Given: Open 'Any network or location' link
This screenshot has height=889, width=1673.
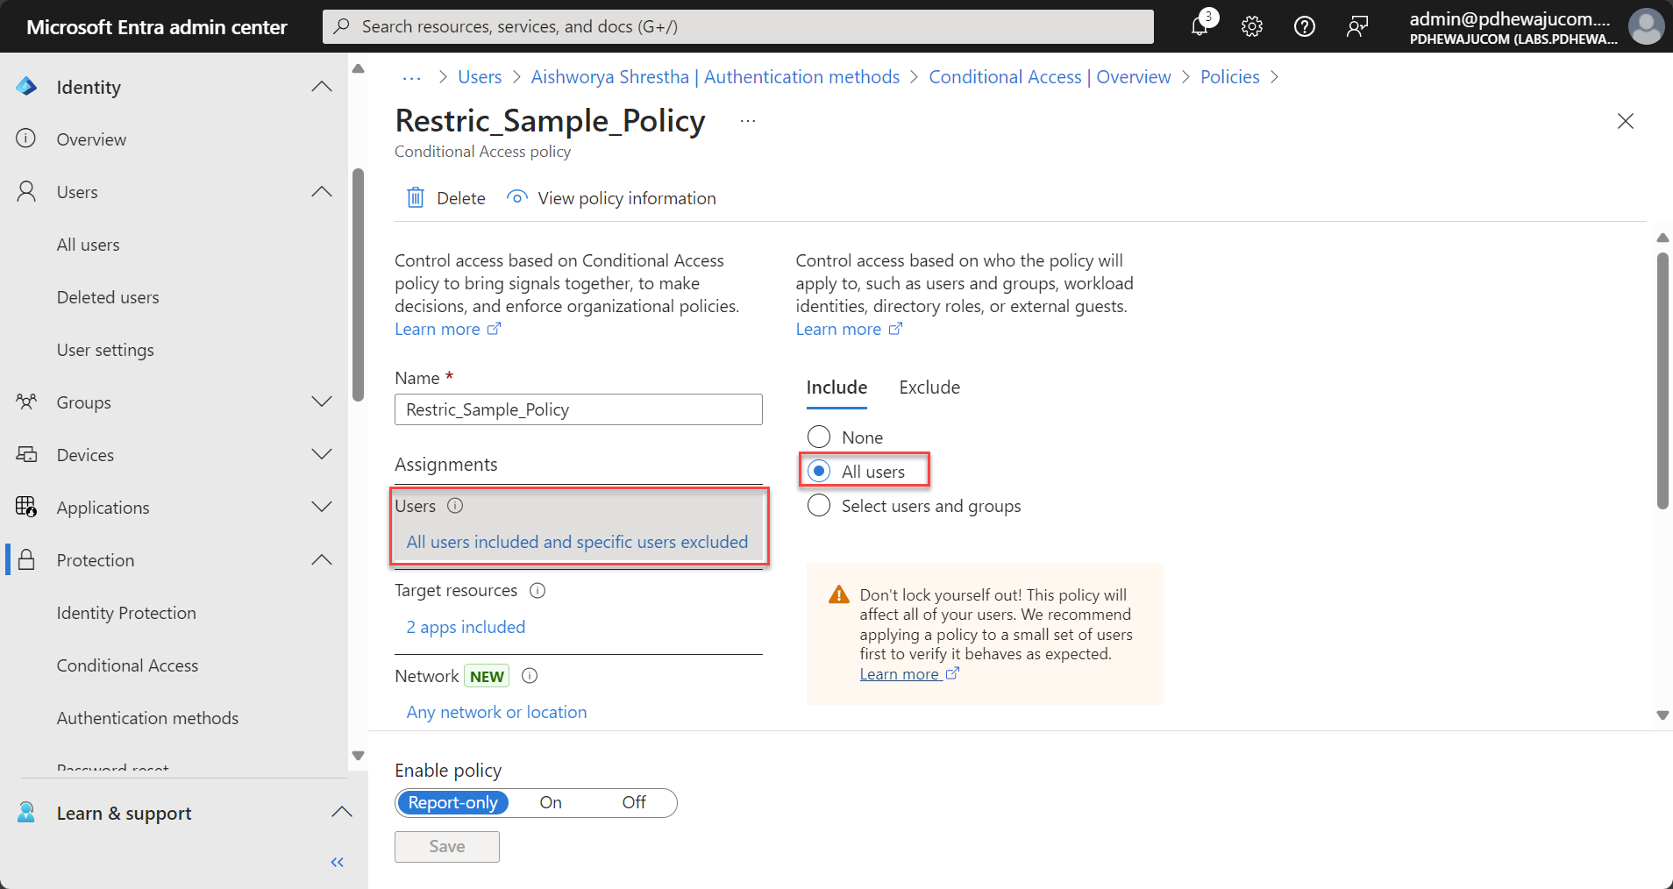Looking at the screenshot, I should pyautogui.click(x=496, y=712).
